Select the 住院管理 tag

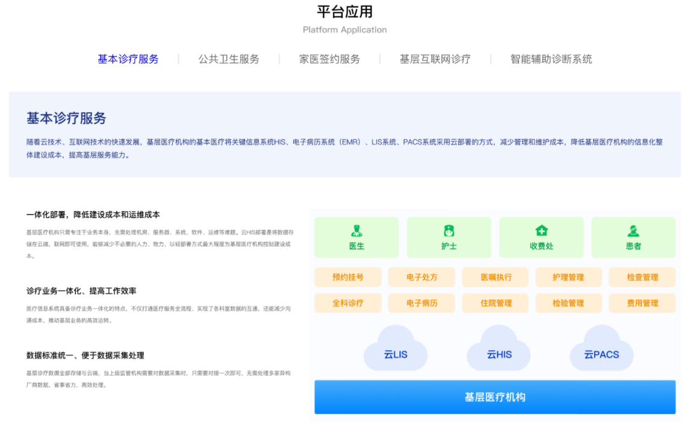(x=496, y=303)
